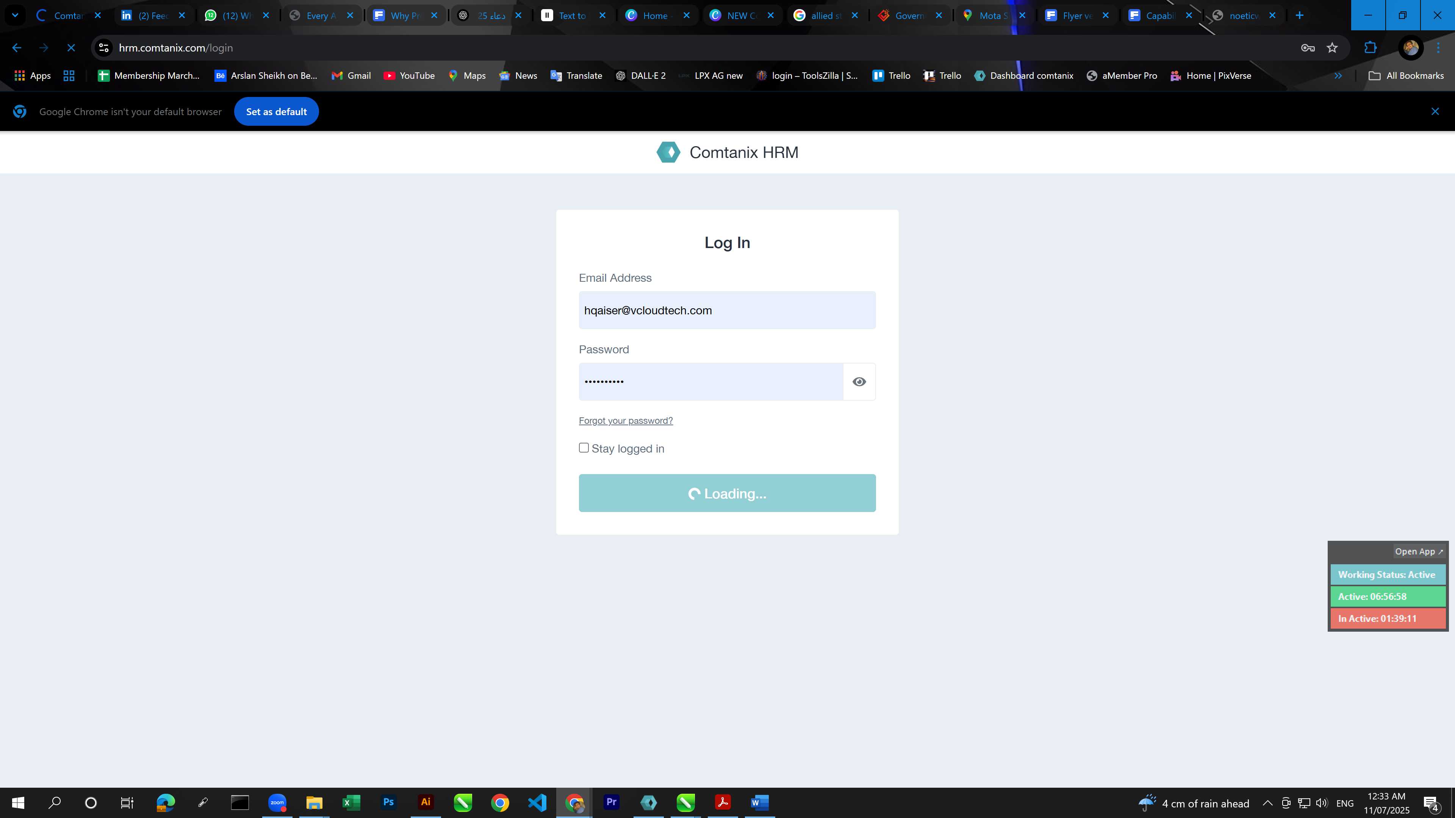Image resolution: width=1455 pixels, height=818 pixels.
Task: Open the YouTube bookmark
Action: (x=409, y=76)
